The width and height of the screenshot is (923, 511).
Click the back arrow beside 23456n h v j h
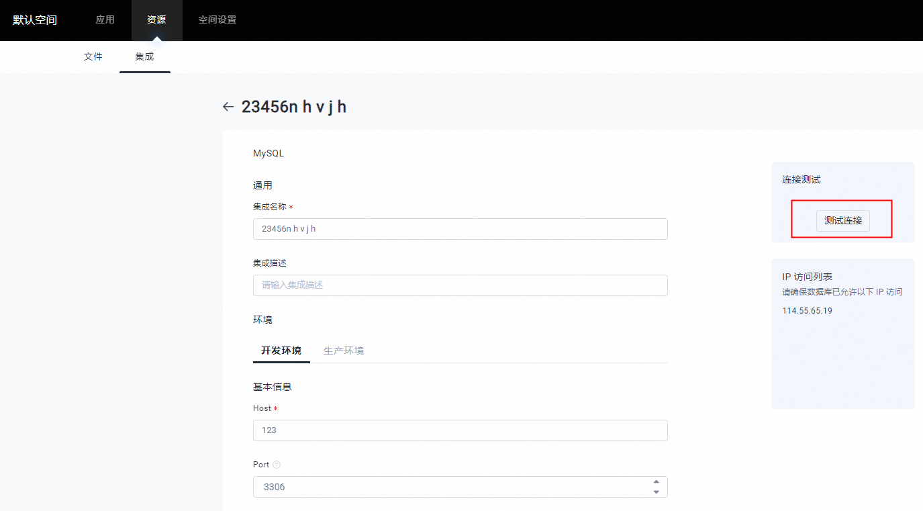tap(228, 107)
